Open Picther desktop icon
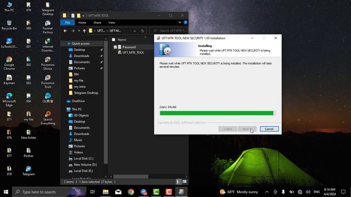The height and width of the screenshot is (197, 351). (x=29, y=153)
